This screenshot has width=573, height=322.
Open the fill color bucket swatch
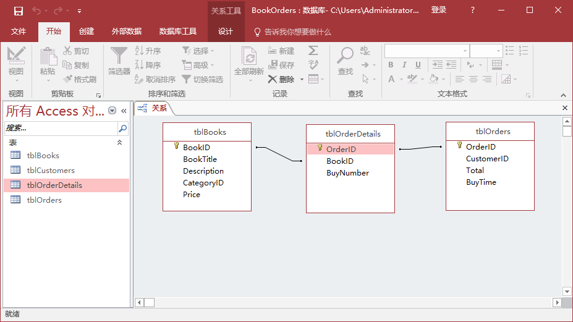433,79
